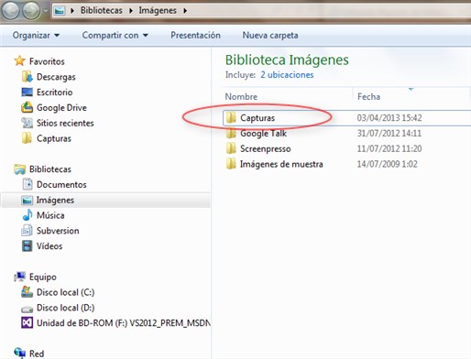Select Bibliotecas in the address breadcrumb

102,10
